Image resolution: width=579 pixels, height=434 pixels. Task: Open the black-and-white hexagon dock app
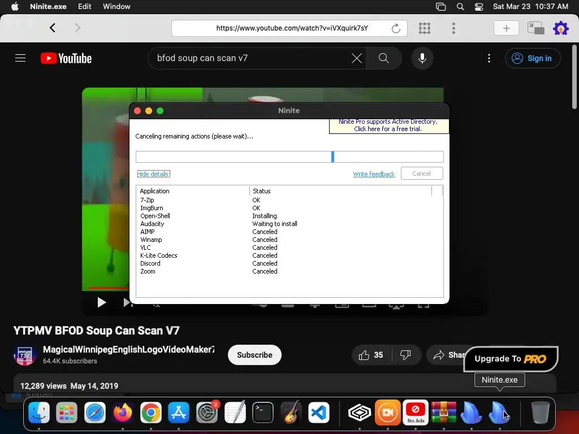pos(360,412)
